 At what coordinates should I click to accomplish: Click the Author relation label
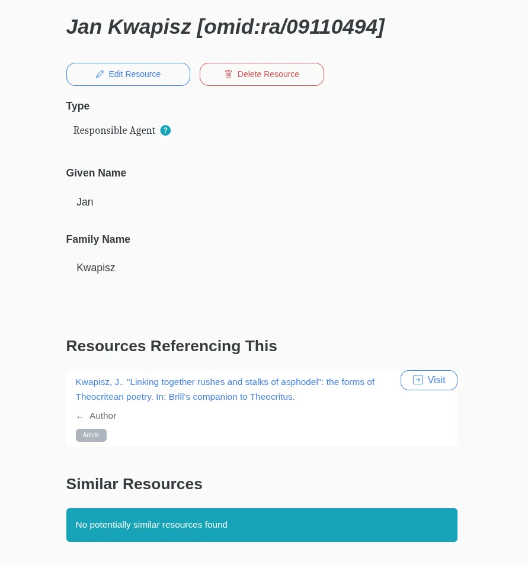pyautogui.click(x=103, y=416)
